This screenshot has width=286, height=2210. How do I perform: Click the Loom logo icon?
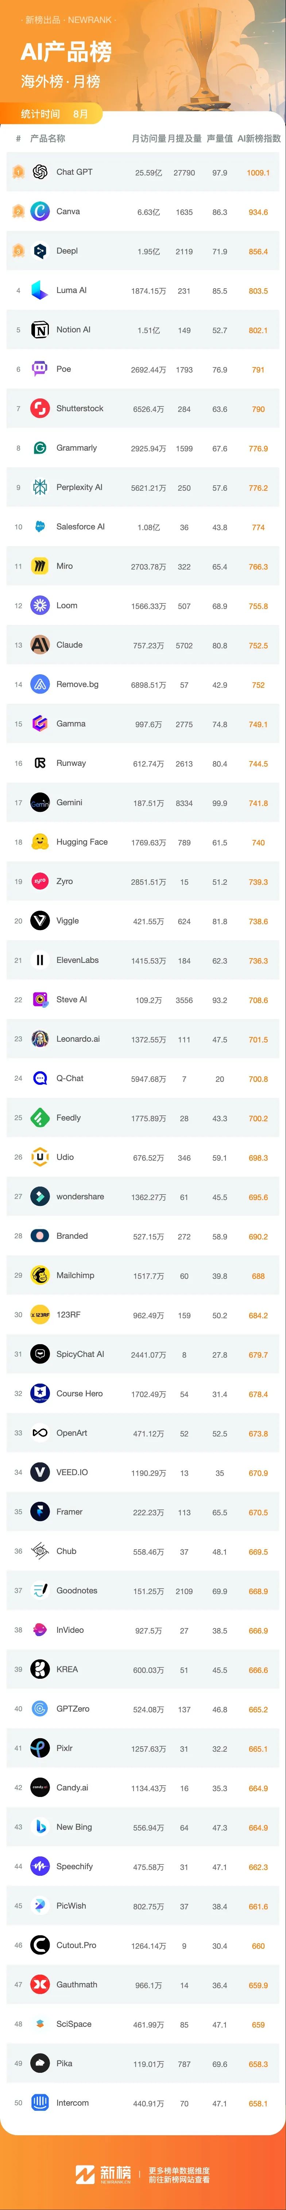pyautogui.click(x=39, y=606)
